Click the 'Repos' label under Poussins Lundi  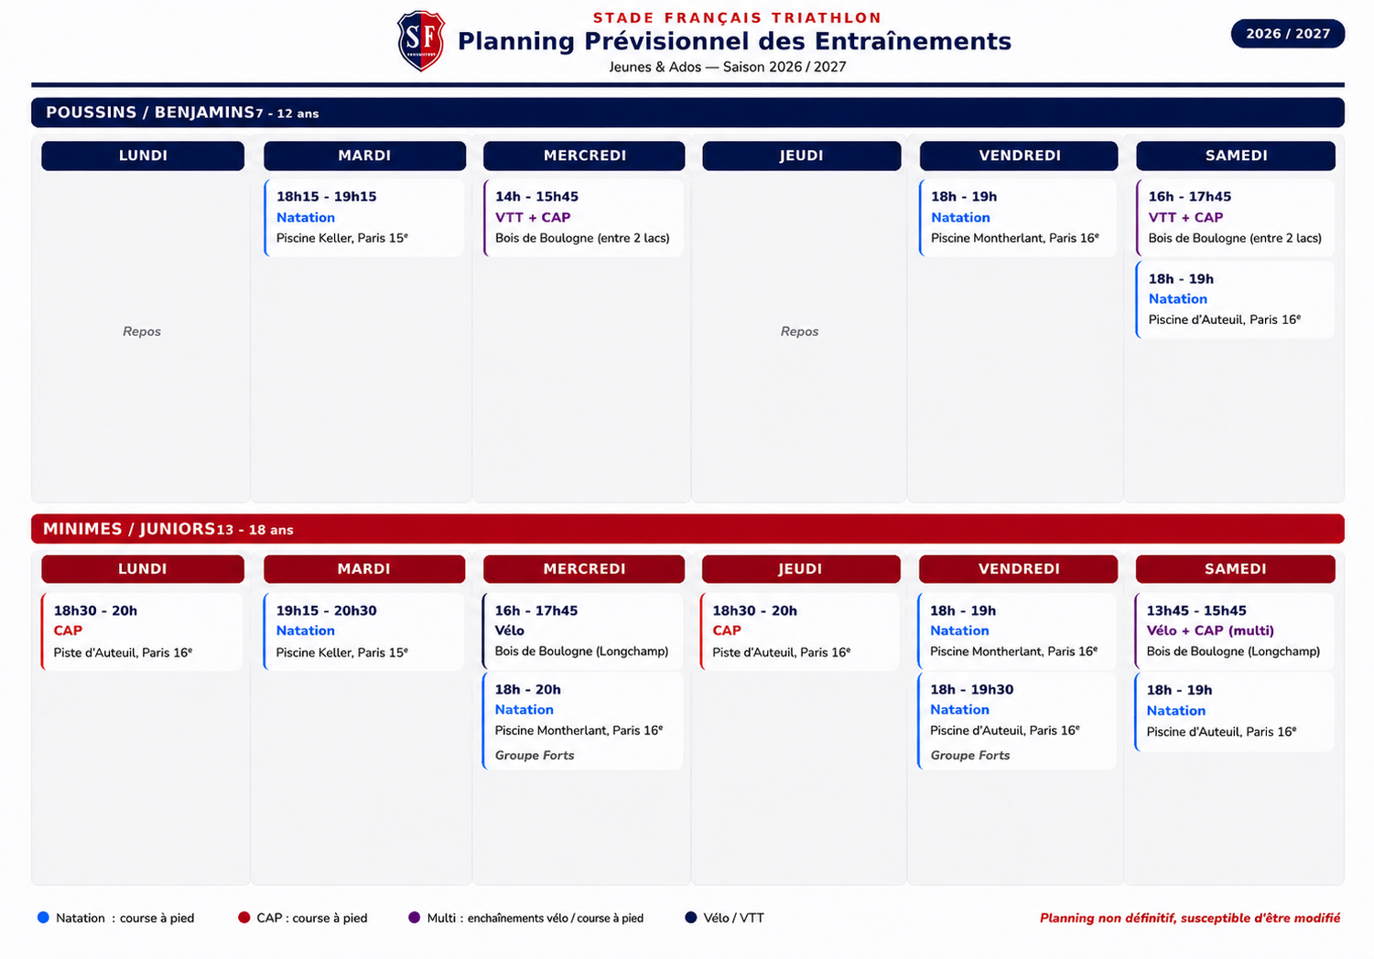pos(142,331)
